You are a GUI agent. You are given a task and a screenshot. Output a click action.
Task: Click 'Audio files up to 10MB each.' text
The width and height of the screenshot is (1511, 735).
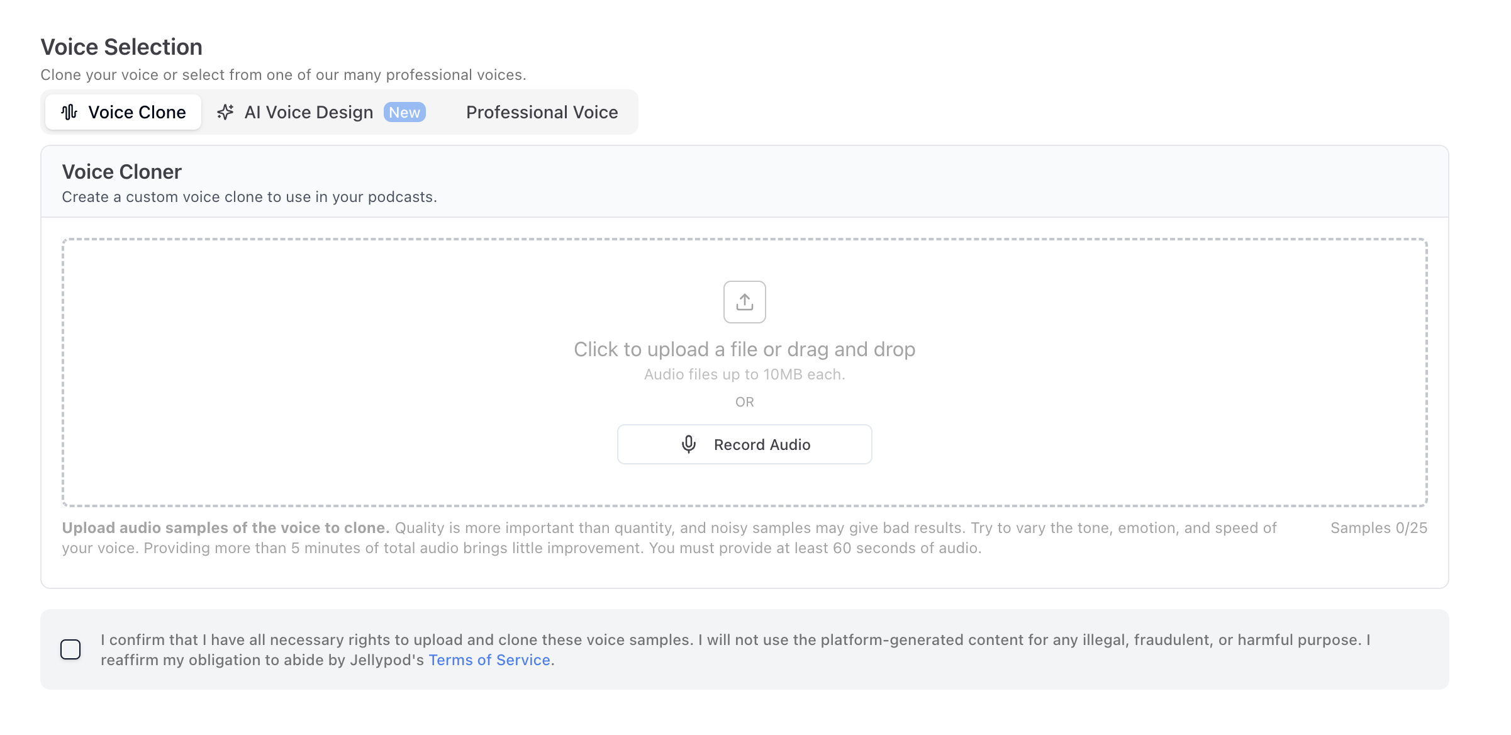click(x=744, y=374)
